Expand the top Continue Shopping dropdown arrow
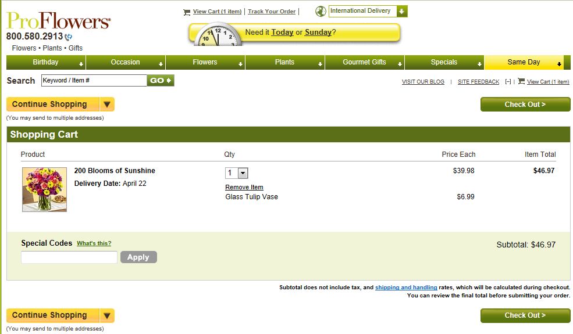573x334 pixels. click(x=106, y=105)
